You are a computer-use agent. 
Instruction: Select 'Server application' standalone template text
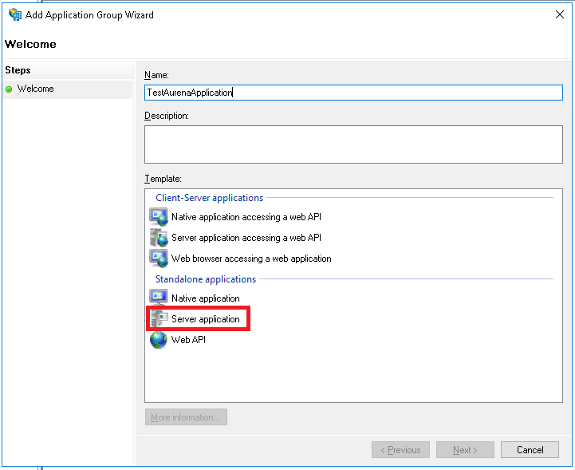pos(205,319)
